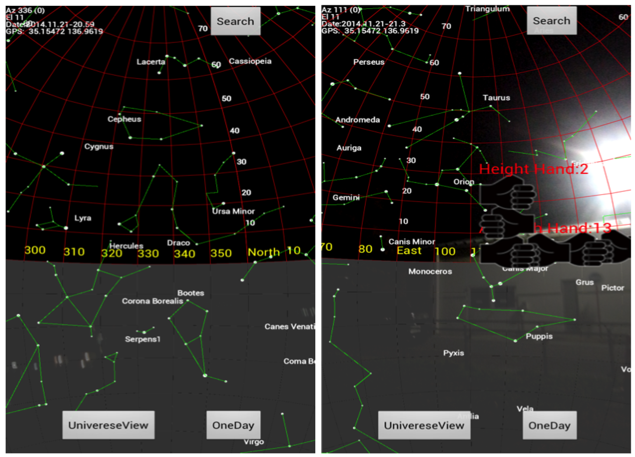Viewport: 635px width, 457px height.
Task: Select the Canis Minor label
Action: click(412, 242)
